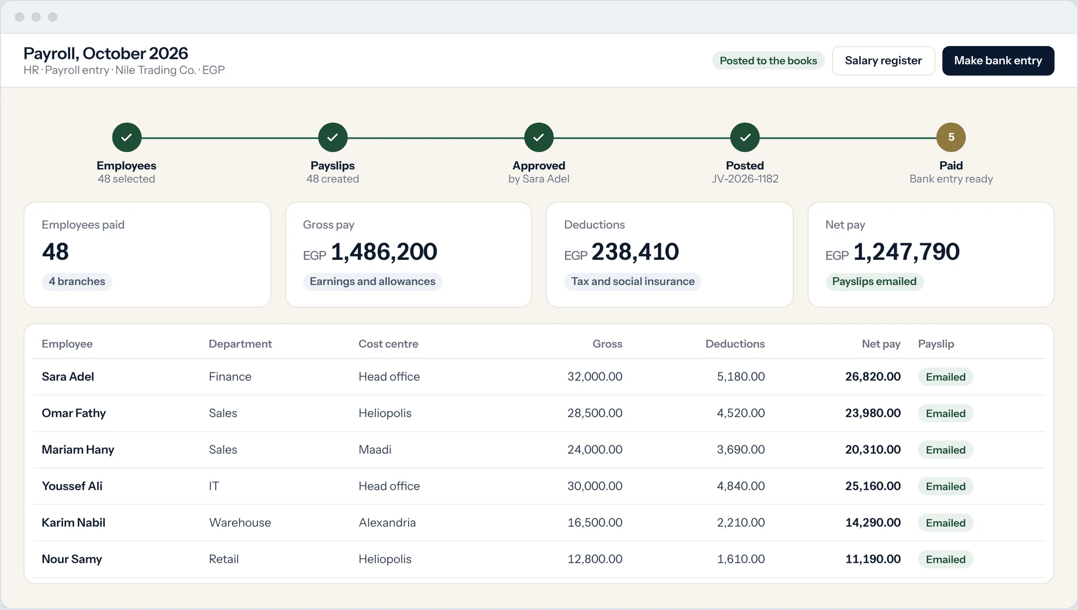Click Nour Samy's Emailed payslip badge

[945, 560]
